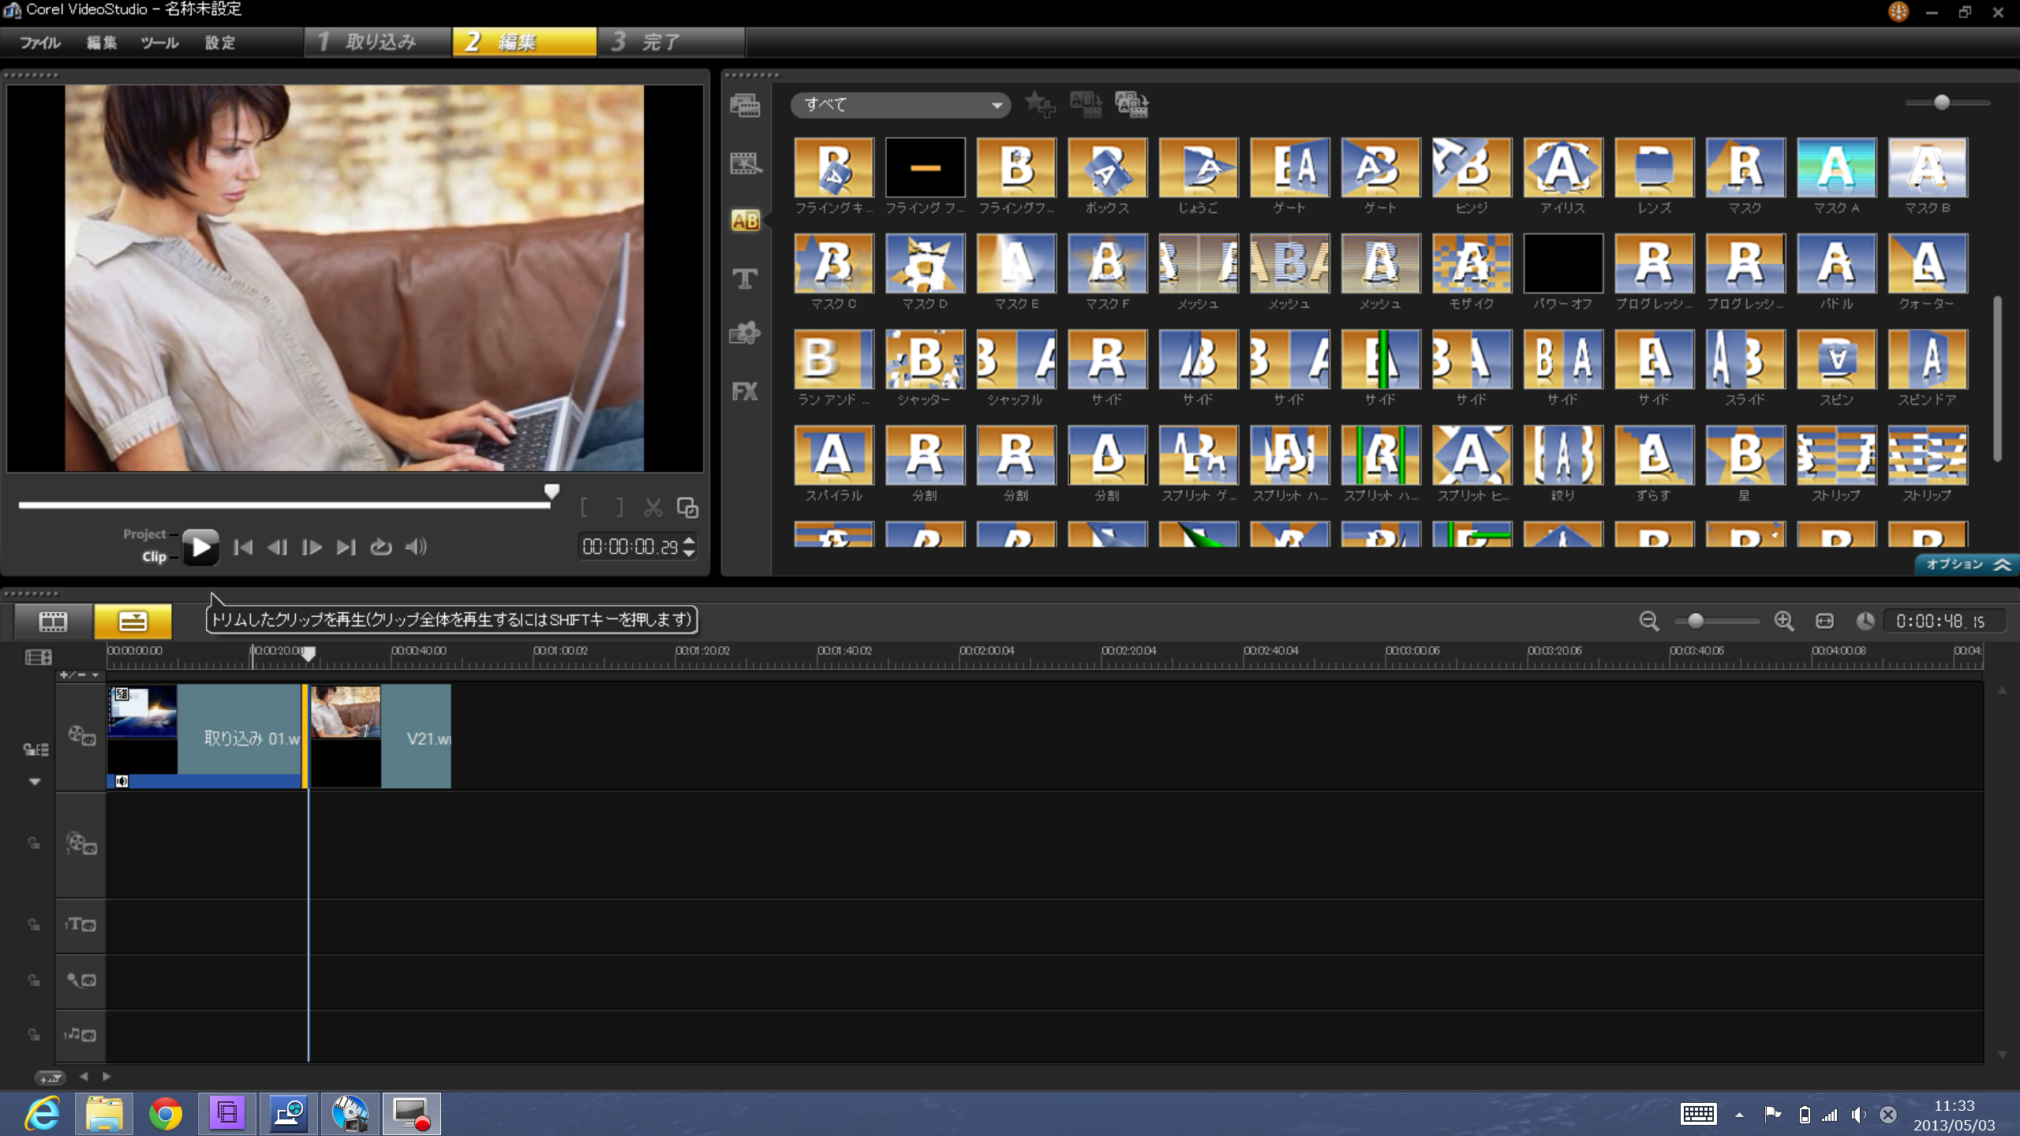Viewport: 2020px width, 1136px height.
Task: Expand track manager down-arrow on timeline left
Action: pyautogui.click(x=35, y=781)
